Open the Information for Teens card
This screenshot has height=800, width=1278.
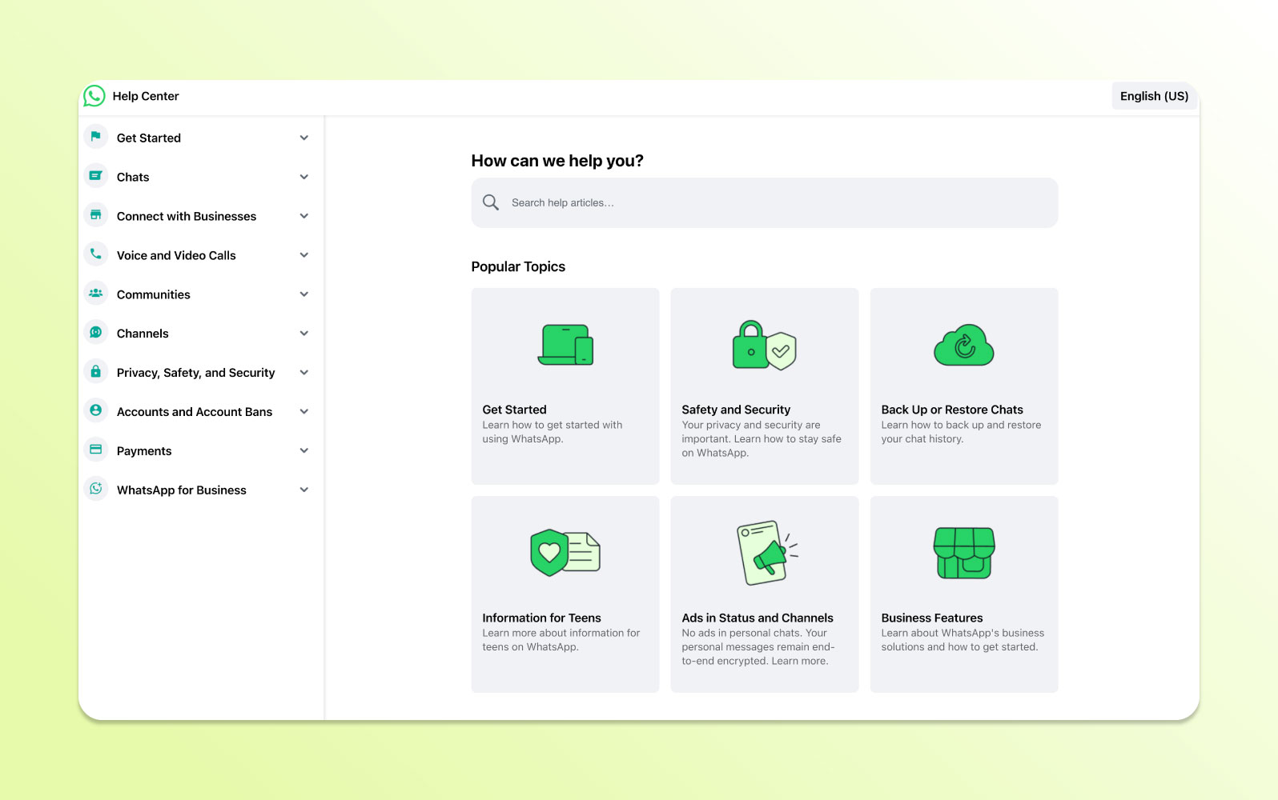(565, 594)
